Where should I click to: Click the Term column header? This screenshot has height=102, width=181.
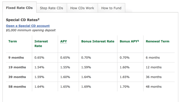(x=12, y=41)
